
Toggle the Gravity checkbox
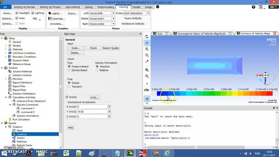coord(67,97)
